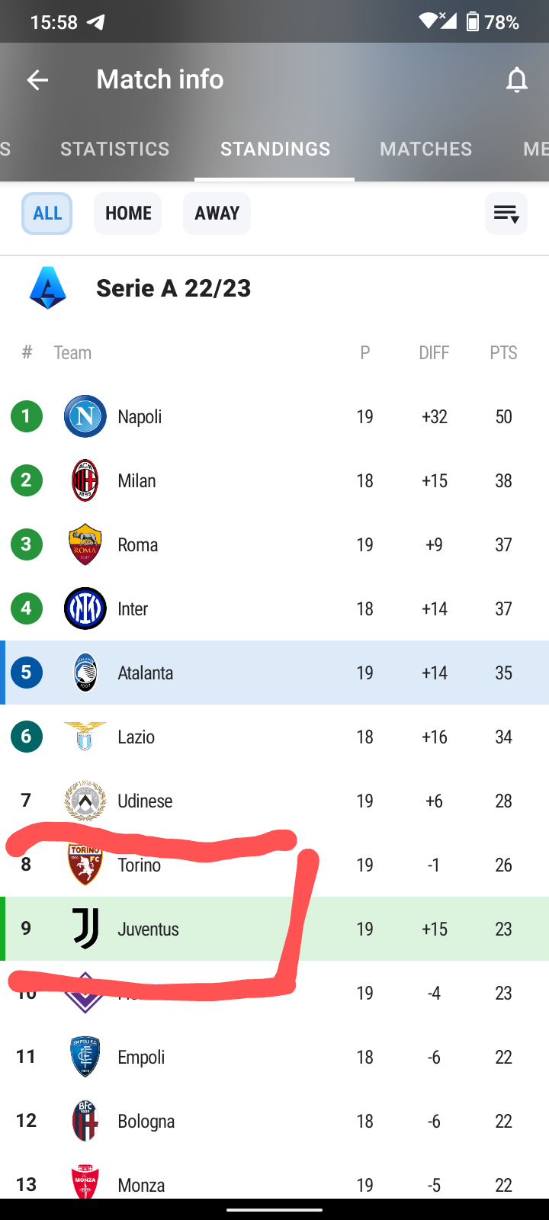Switch to the MATCHES tab
This screenshot has width=549, height=1220.
(426, 149)
